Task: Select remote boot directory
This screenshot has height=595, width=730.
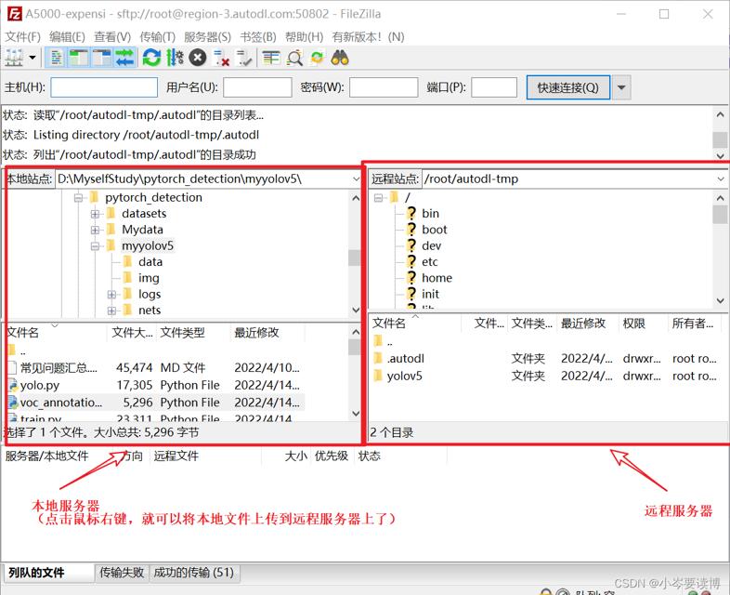Action: pos(435,230)
